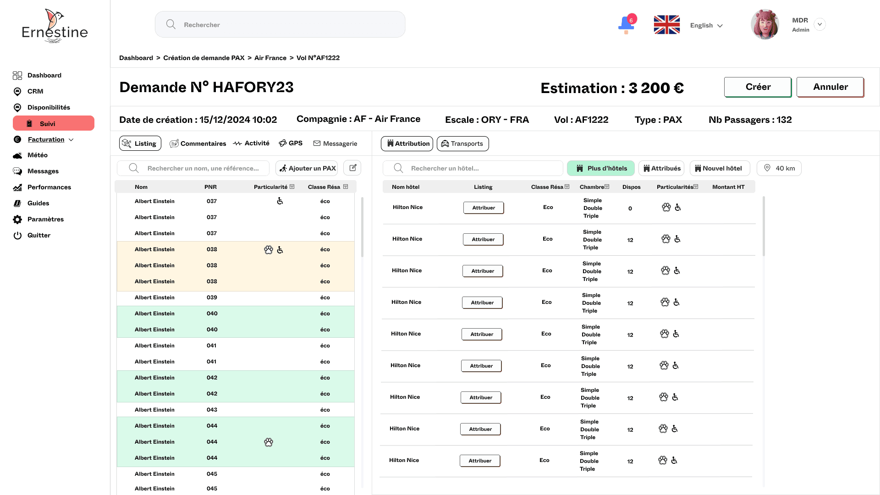Switch to the Commentaires tab
The width and height of the screenshot is (880, 495).
point(198,143)
